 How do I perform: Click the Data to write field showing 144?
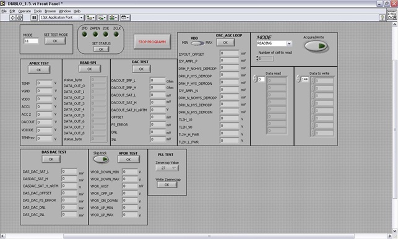[x=305, y=79]
